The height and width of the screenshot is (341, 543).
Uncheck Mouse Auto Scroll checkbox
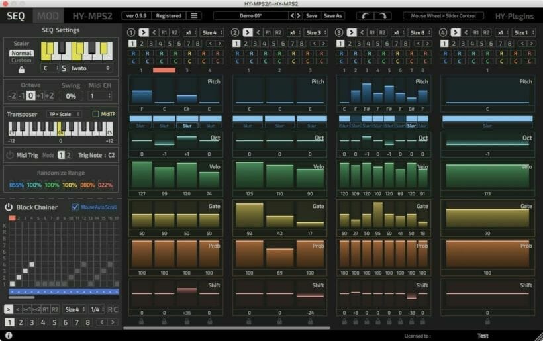75,207
